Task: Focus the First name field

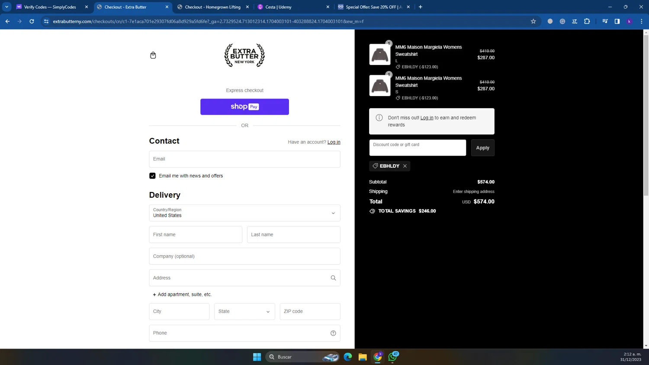Action: [x=196, y=235]
